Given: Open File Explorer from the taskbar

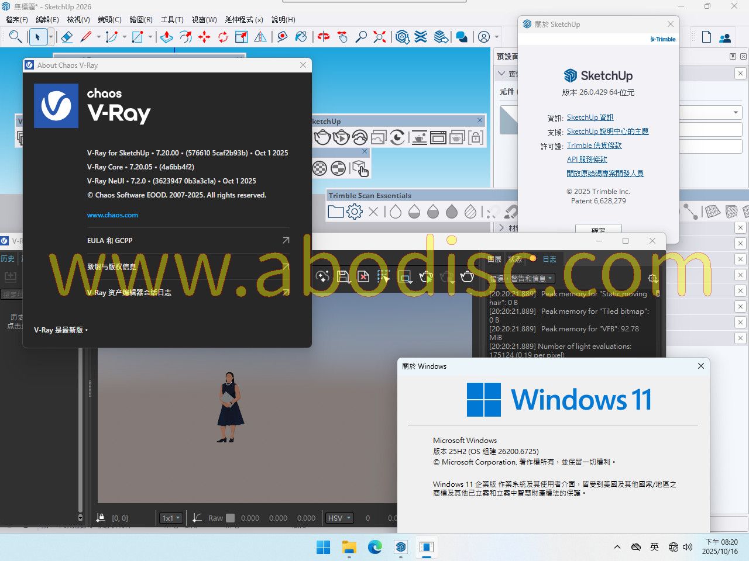Looking at the screenshot, I should 349,547.
